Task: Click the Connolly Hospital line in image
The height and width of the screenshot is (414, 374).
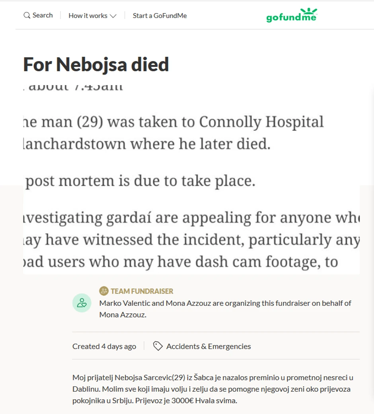Action: click(173, 122)
